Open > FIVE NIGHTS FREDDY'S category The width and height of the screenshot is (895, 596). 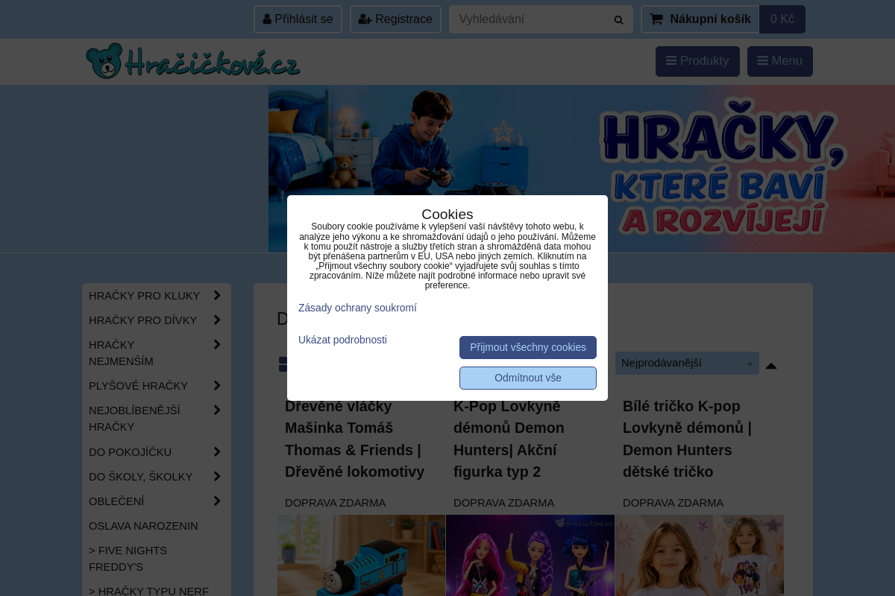[x=128, y=559]
